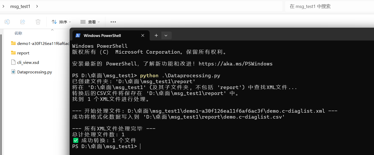The height and width of the screenshot is (155, 374).
Task: Click the text 成功转换: 1 个文件
Action: pyautogui.click(x=108, y=140)
